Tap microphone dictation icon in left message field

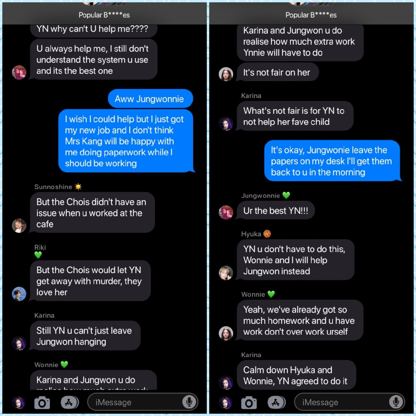coord(189,402)
